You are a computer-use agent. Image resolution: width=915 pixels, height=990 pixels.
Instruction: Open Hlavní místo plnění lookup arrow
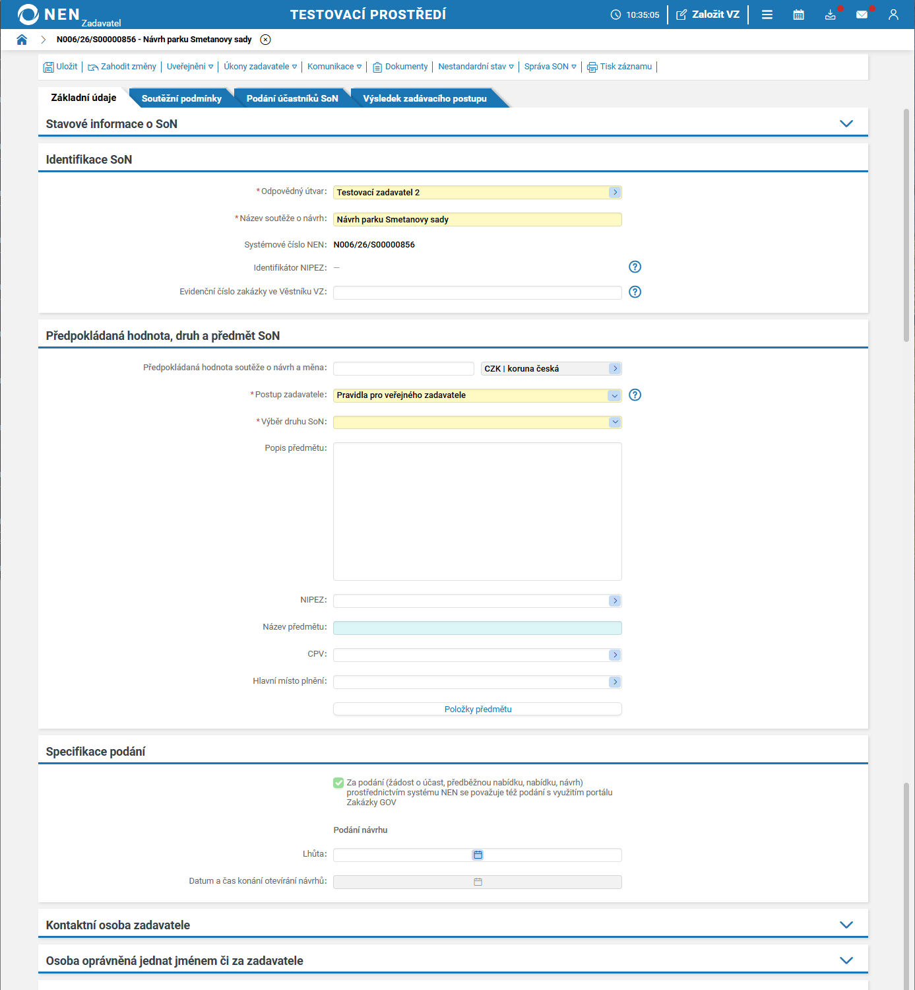pyautogui.click(x=615, y=682)
